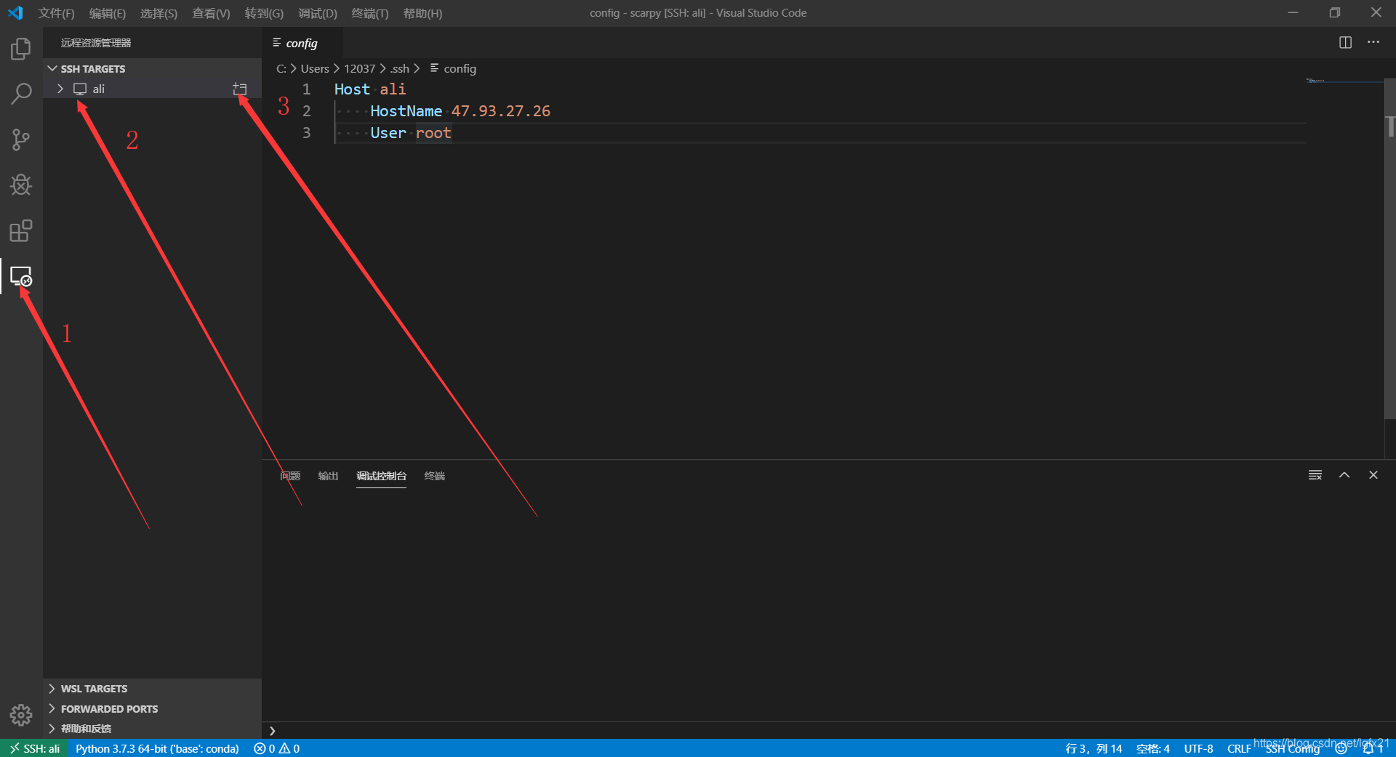Screen dimensions: 1396x757
Task: Open breadcrumb dropdown for Users folder
Action: (315, 68)
